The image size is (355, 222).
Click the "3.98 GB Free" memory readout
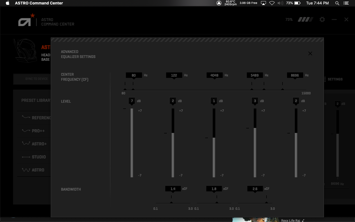pyautogui.click(x=248, y=3)
